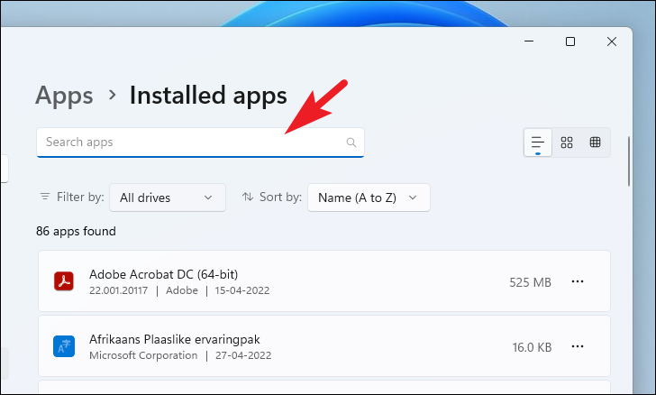The width and height of the screenshot is (656, 395).
Task: Click the 86 apps found text
Action: (76, 231)
